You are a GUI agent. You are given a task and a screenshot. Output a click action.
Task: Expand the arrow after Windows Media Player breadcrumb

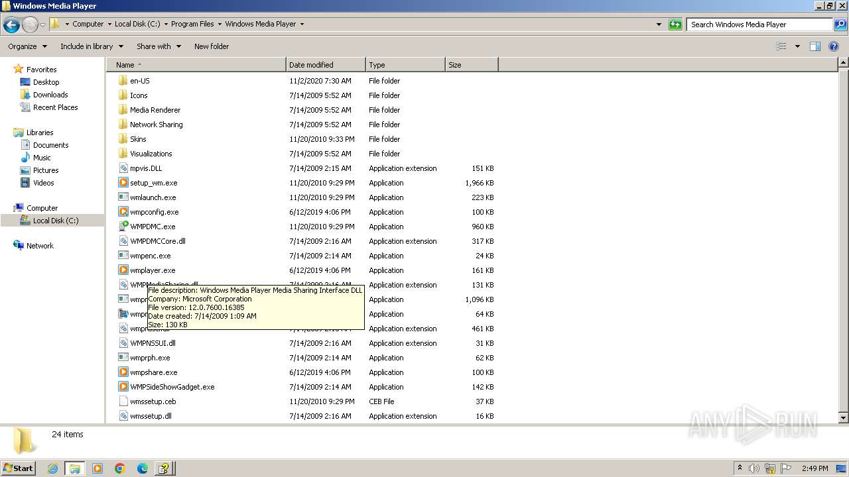point(302,24)
